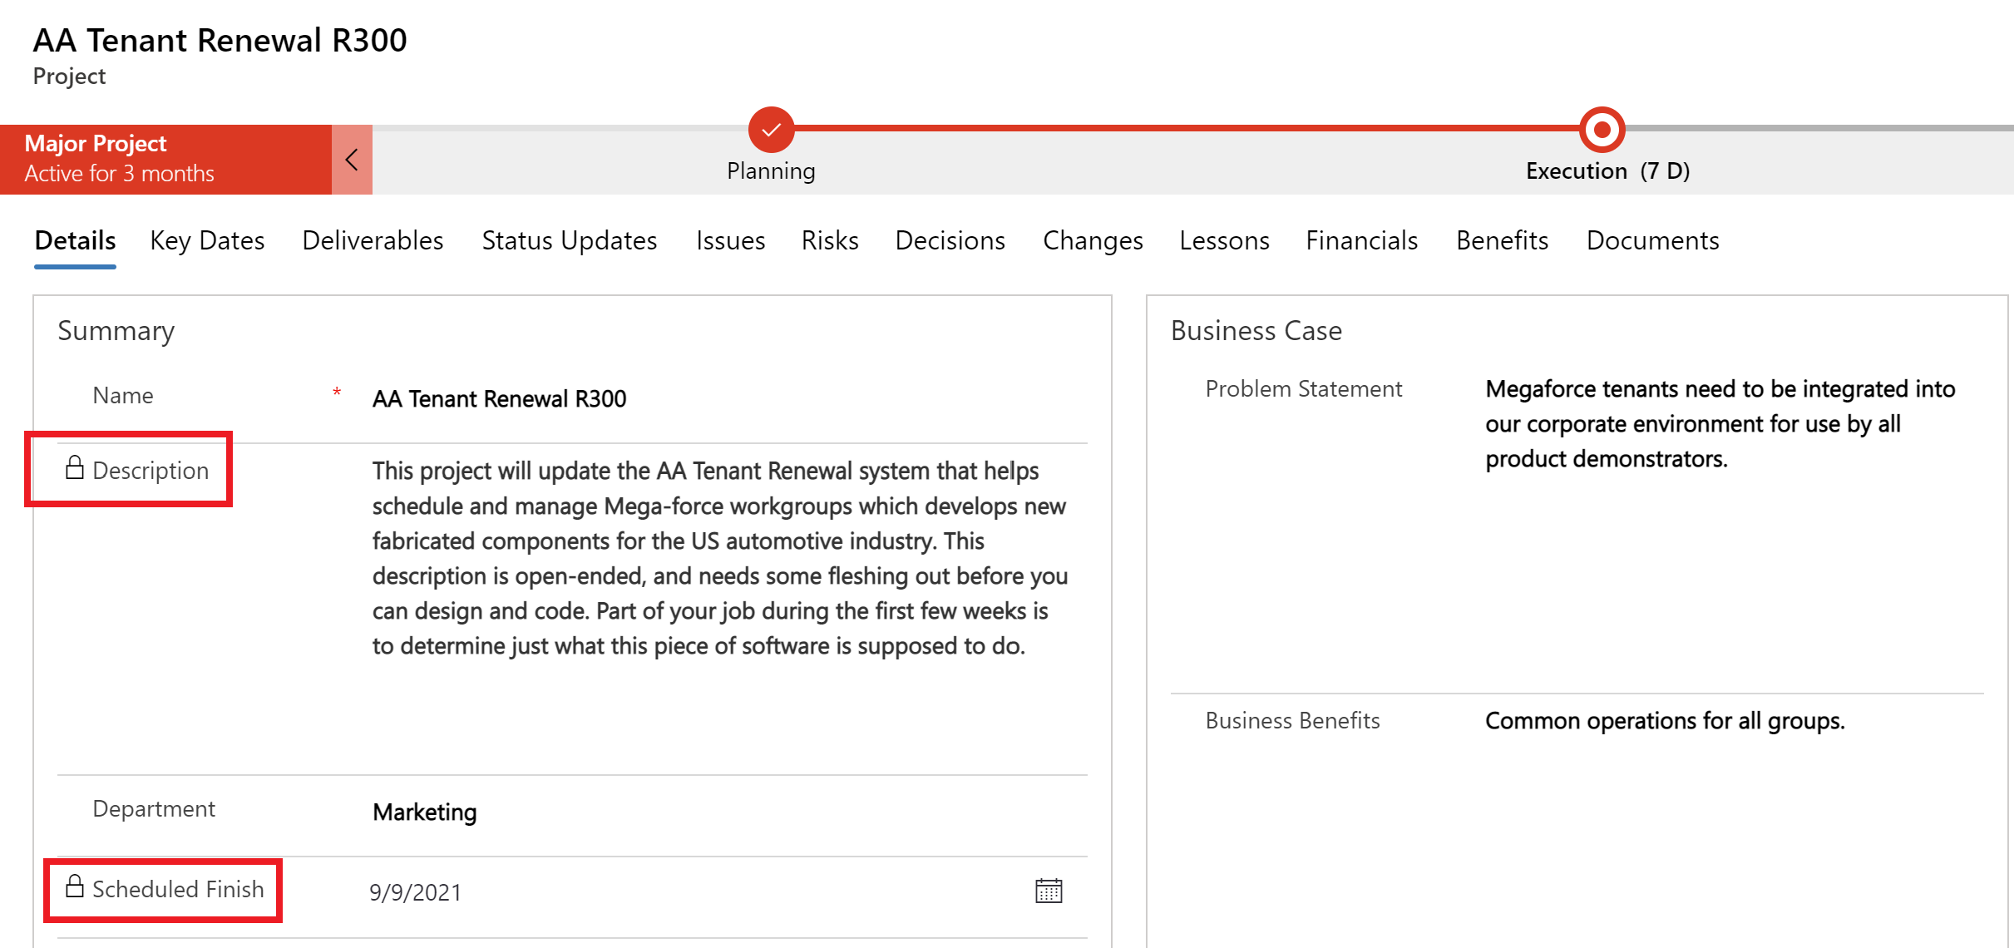
Task: Click the Business Benefits text field
Action: [x=1665, y=721]
